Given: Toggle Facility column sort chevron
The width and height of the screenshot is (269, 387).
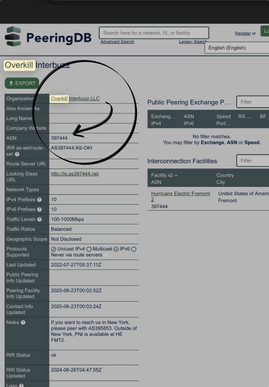Looking at the screenshot, I should coord(176,175).
